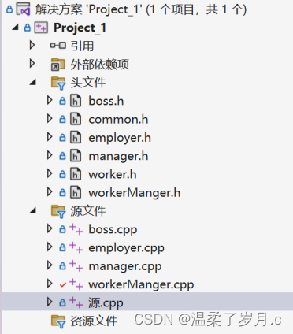Collapse the 源文件 source files folder
The width and height of the screenshot is (293, 334).
[33, 210]
